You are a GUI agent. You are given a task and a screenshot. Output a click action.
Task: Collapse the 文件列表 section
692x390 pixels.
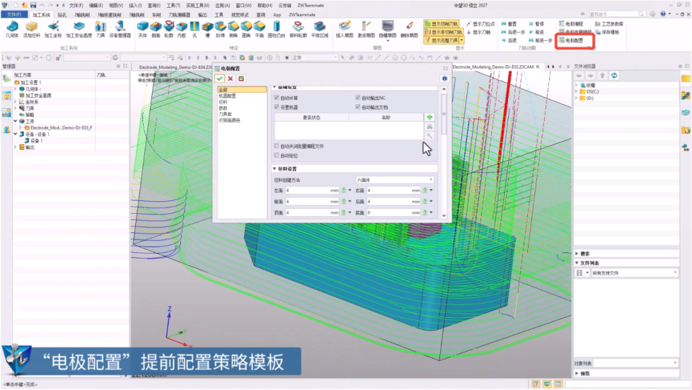[x=577, y=263]
